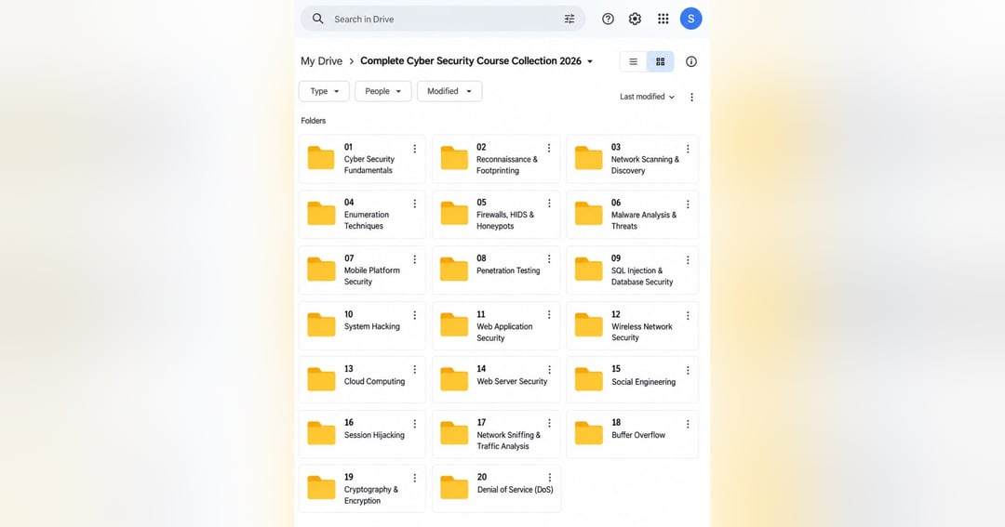Open the Last modified sort dropdown
The width and height of the screenshot is (1005, 527).
point(647,97)
